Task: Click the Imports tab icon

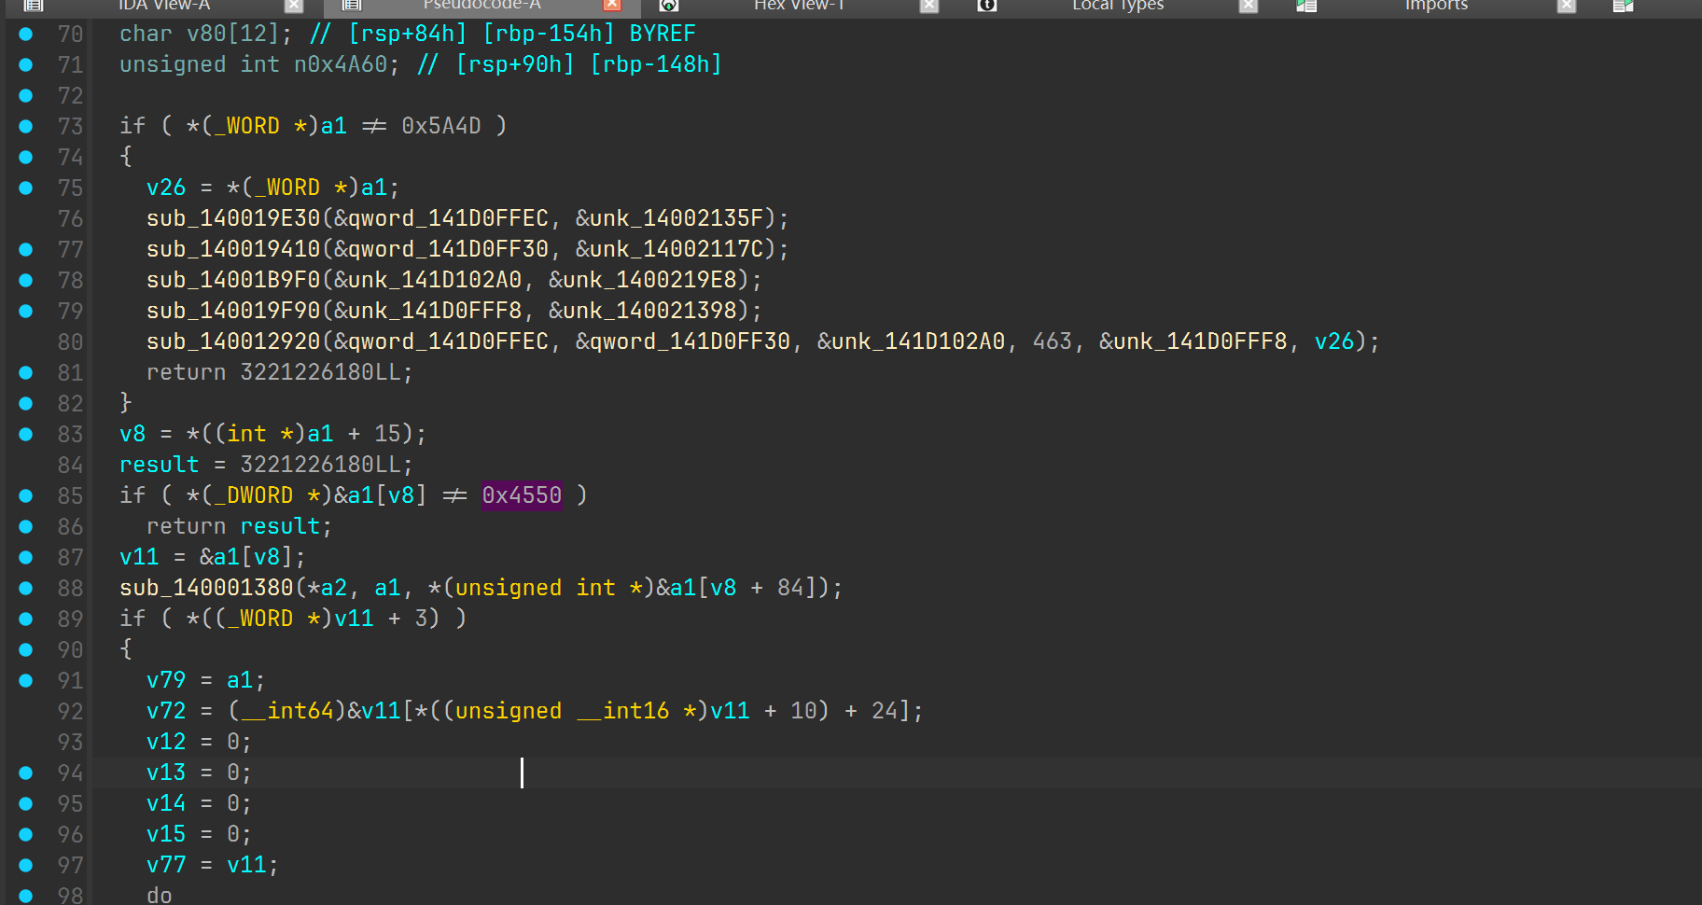Action: point(1306,5)
